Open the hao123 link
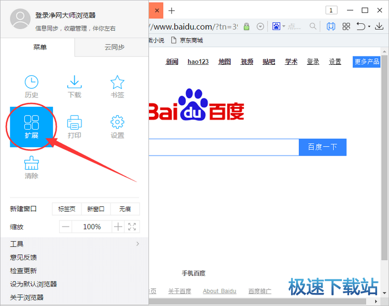 198,62
